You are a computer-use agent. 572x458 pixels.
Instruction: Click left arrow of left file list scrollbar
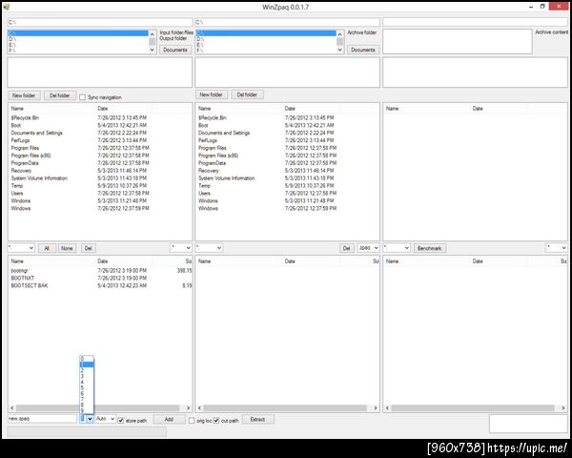(12, 408)
